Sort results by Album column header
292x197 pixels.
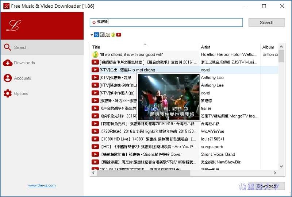[x=269, y=47]
